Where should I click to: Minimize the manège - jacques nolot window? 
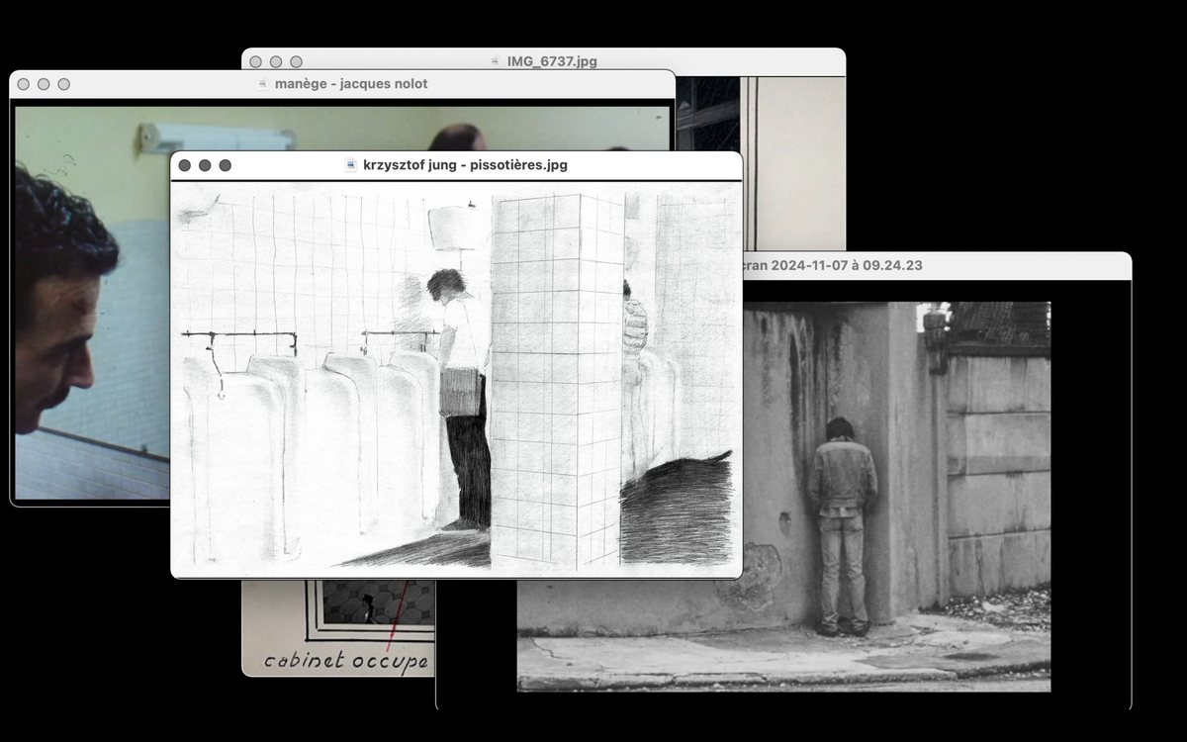[x=44, y=84]
